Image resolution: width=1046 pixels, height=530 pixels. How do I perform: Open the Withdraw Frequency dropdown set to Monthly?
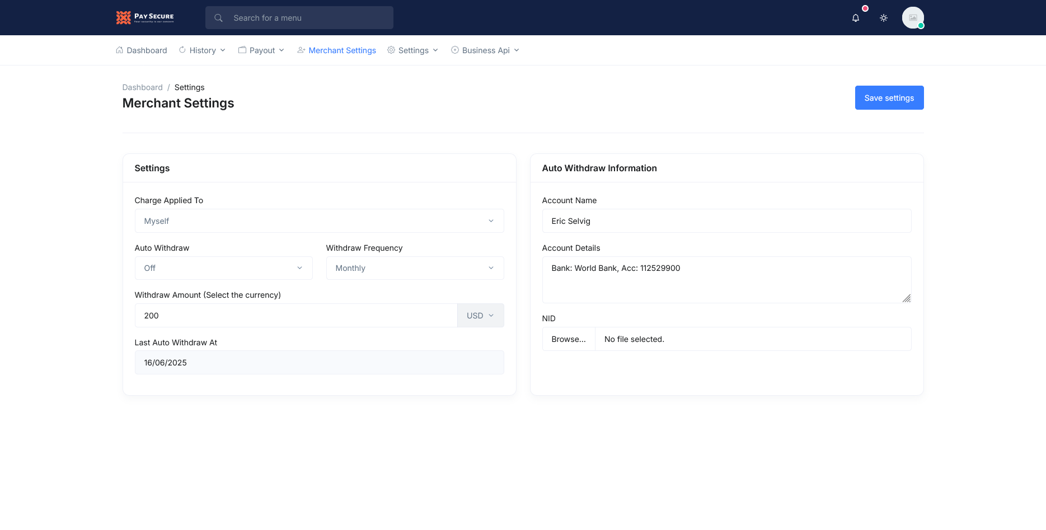(x=414, y=268)
